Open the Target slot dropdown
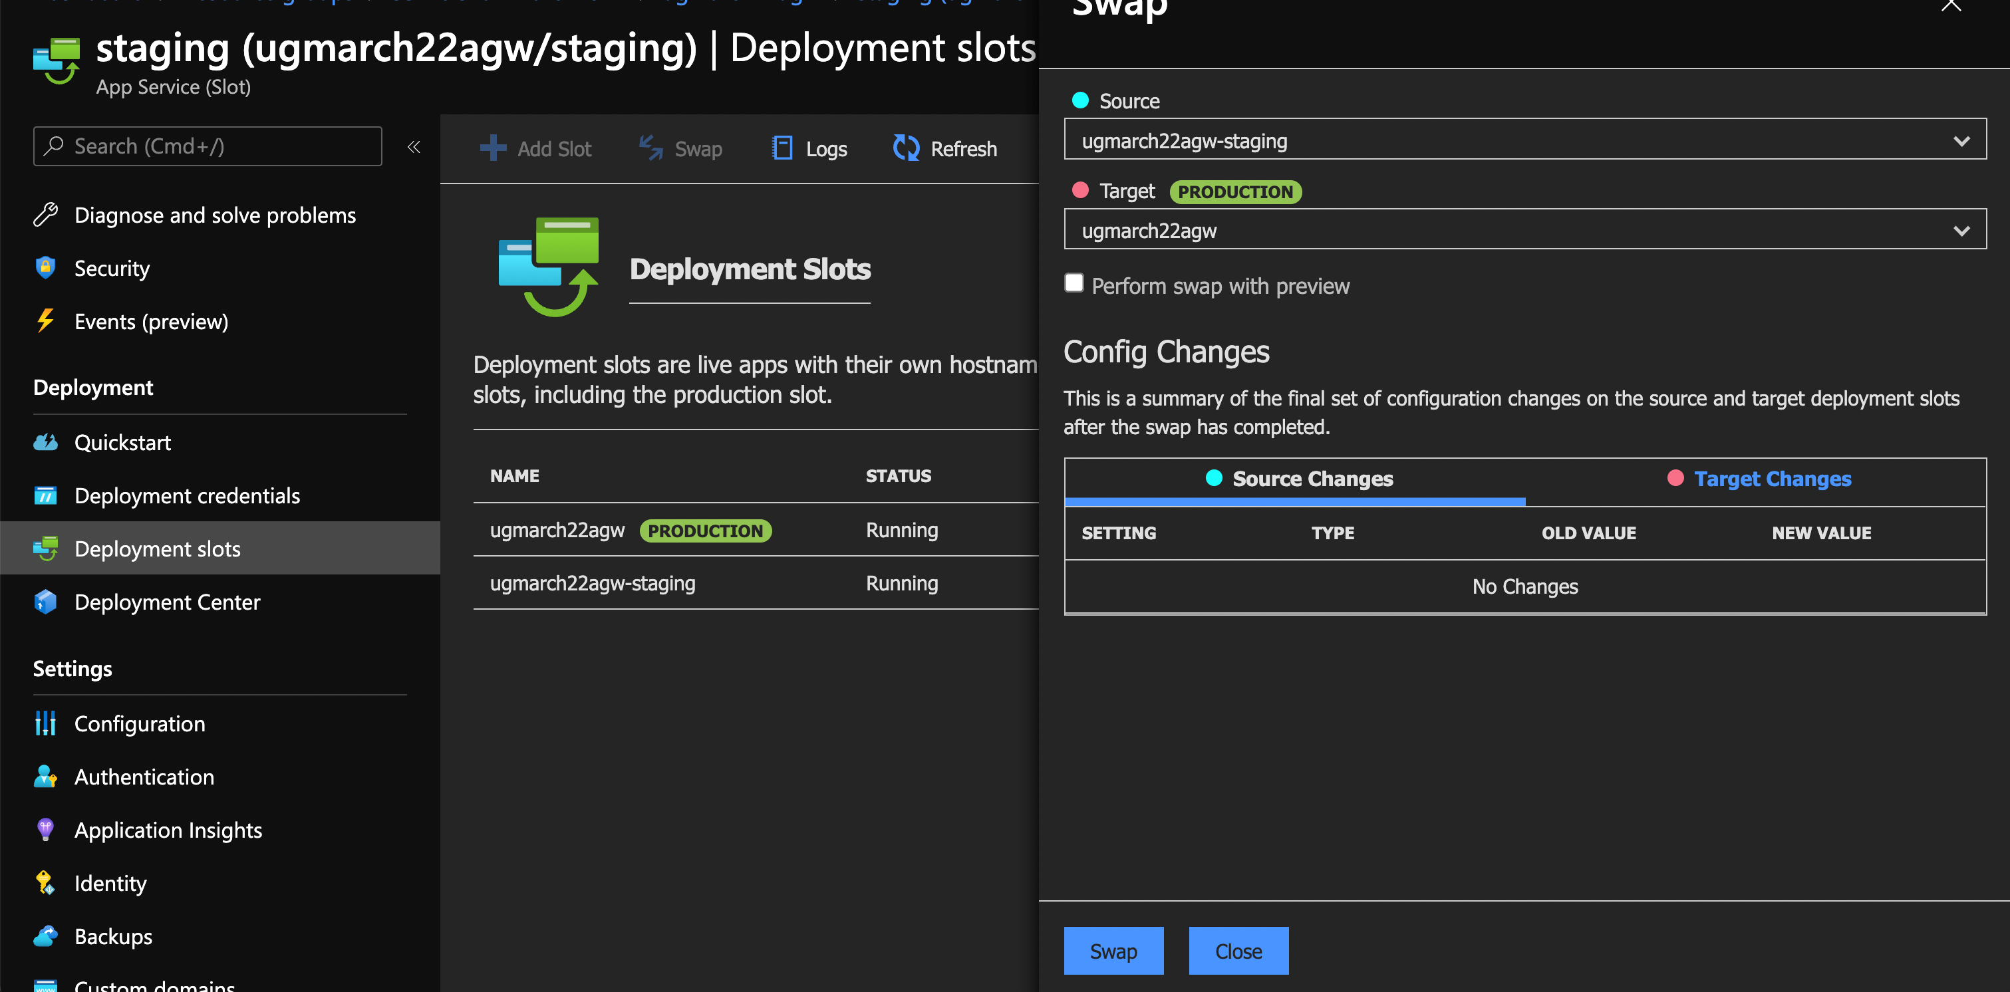 [x=1961, y=230]
